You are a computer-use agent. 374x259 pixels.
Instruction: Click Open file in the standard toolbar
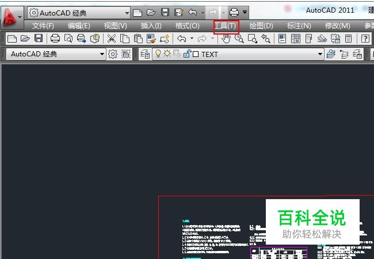pyautogui.click(x=25, y=39)
